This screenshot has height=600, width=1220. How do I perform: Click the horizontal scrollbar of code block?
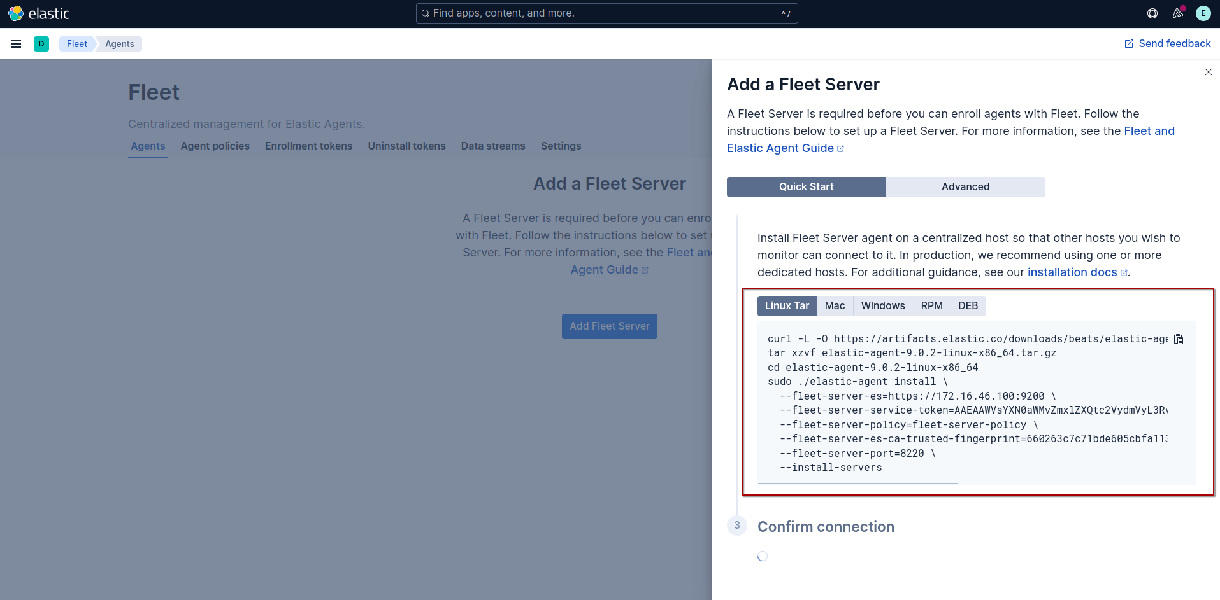coord(858,484)
